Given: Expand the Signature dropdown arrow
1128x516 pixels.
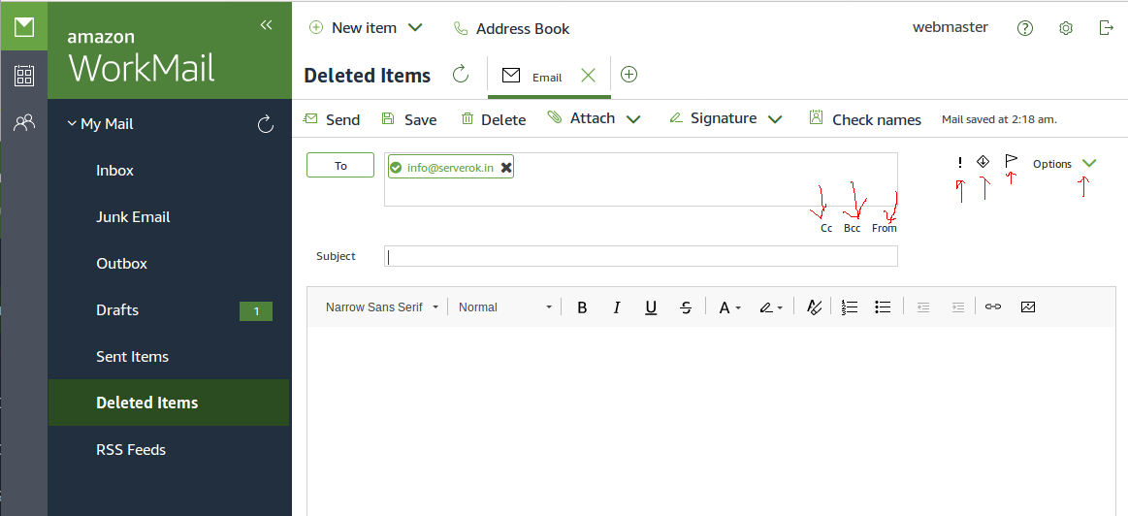Looking at the screenshot, I should point(775,119).
